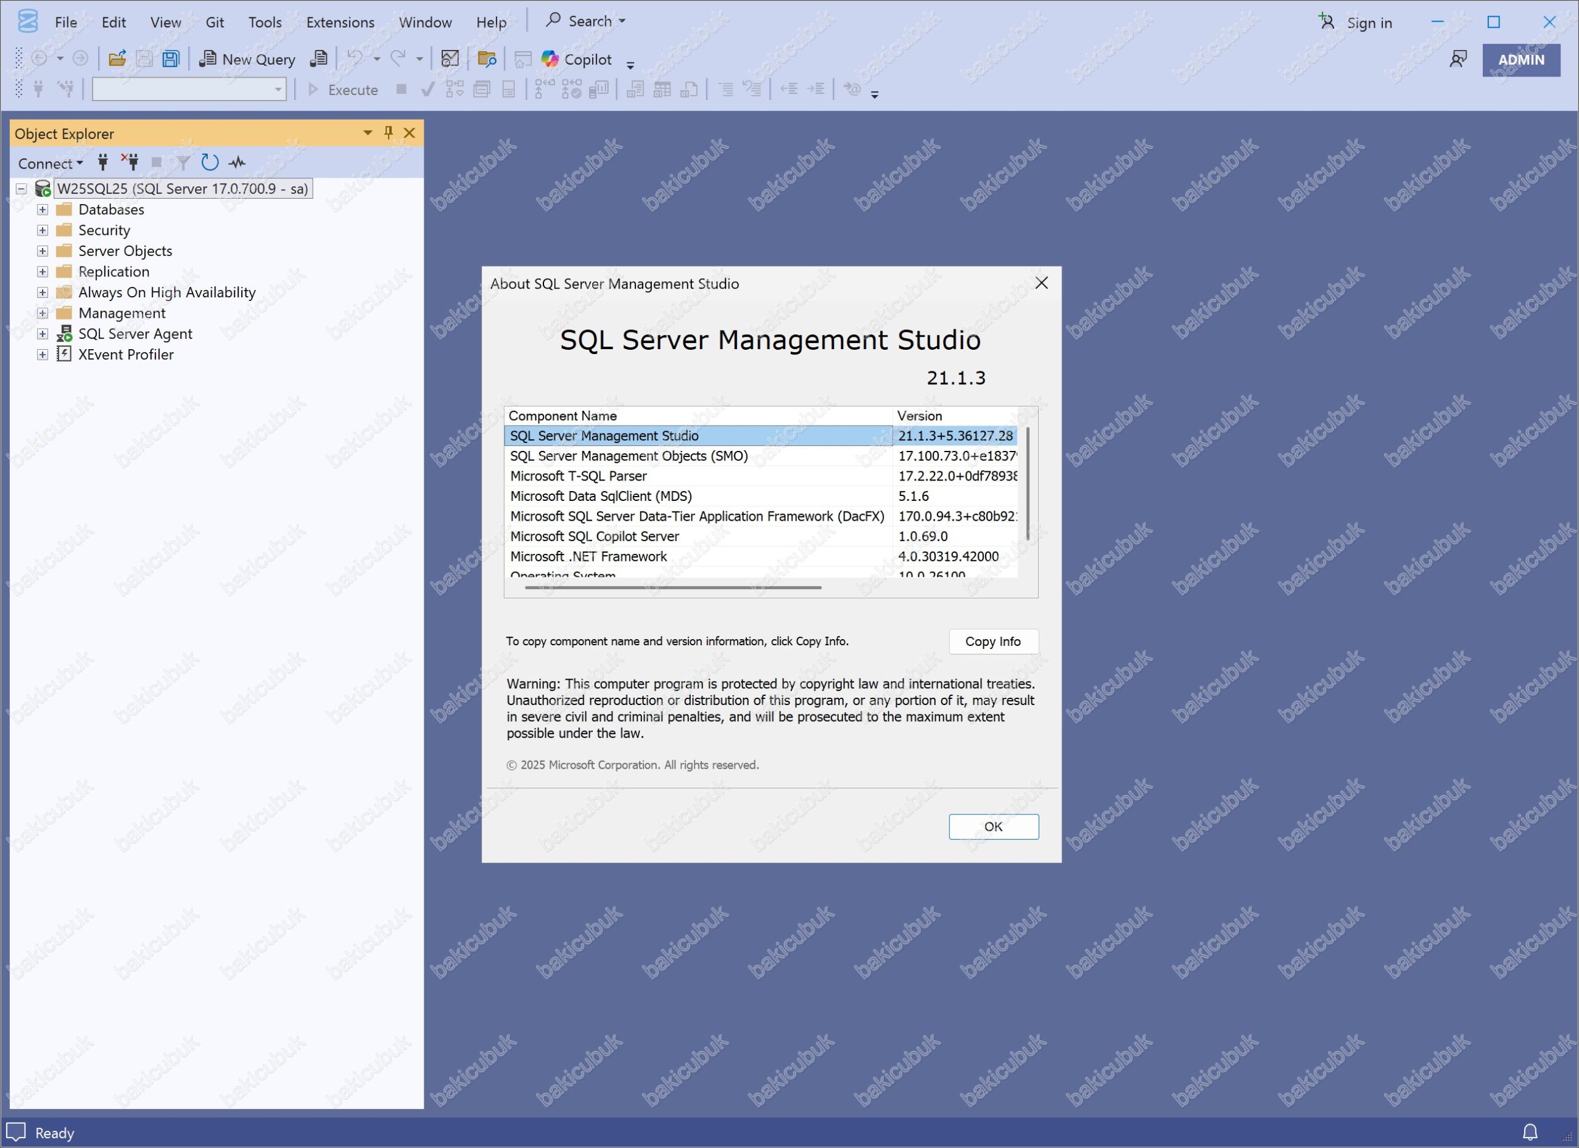Click the Open File folder icon
1579x1148 pixels.
(x=117, y=59)
